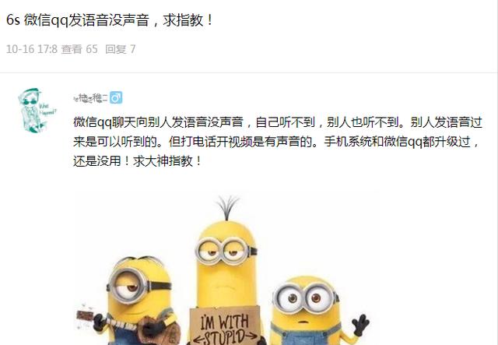The width and height of the screenshot is (498, 345).
Task: Click the poster's username beside the avatar
Action: [90, 98]
